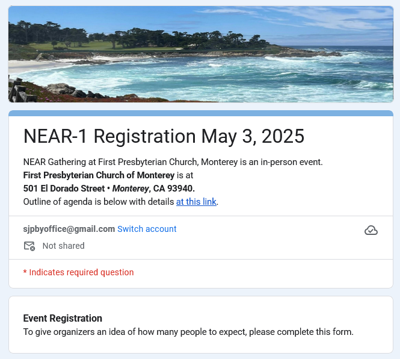Viewport: 400px width, 359px height.
Task: Click the cloud draft-saved icon
Action: [x=371, y=230]
